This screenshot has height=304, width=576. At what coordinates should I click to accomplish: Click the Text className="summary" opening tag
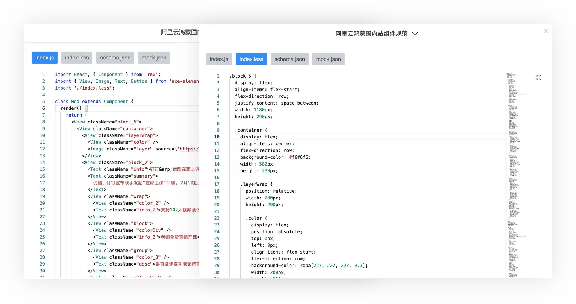123,176
